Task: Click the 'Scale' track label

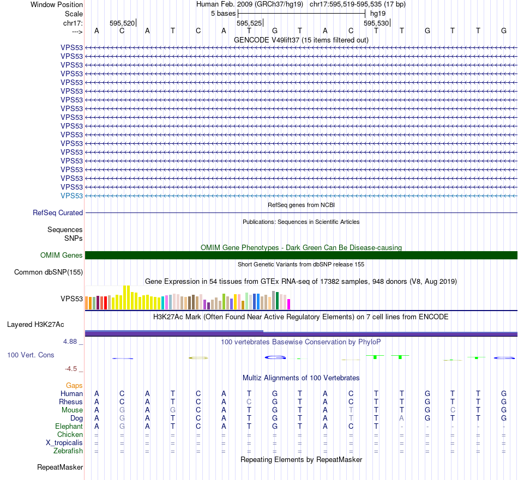Action: click(x=74, y=14)
